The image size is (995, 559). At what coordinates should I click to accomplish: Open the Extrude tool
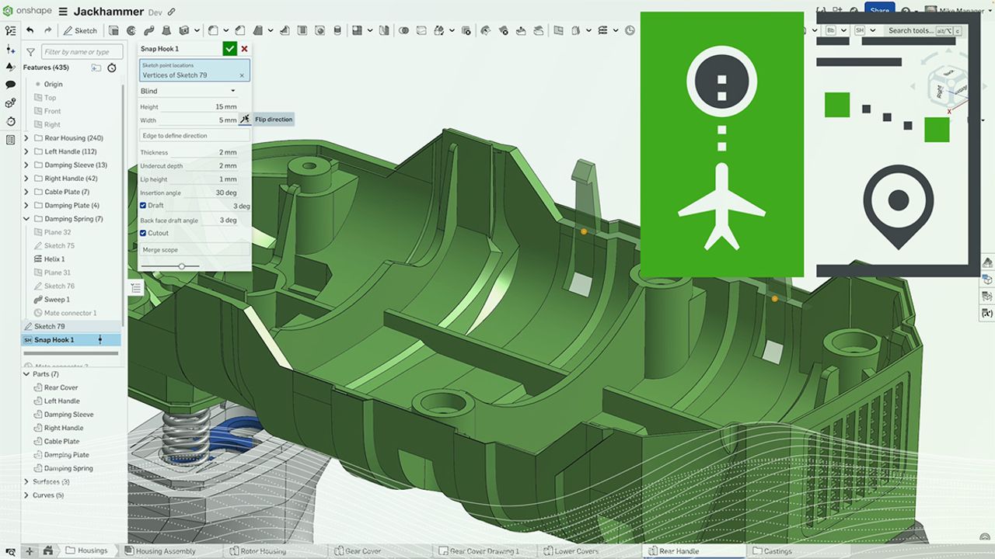(114, 31)
